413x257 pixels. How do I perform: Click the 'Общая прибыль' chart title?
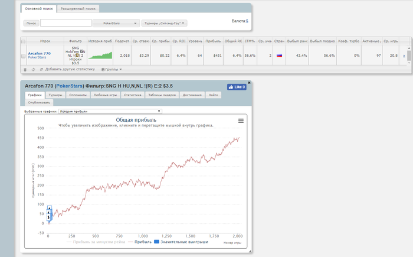point(136,120)
